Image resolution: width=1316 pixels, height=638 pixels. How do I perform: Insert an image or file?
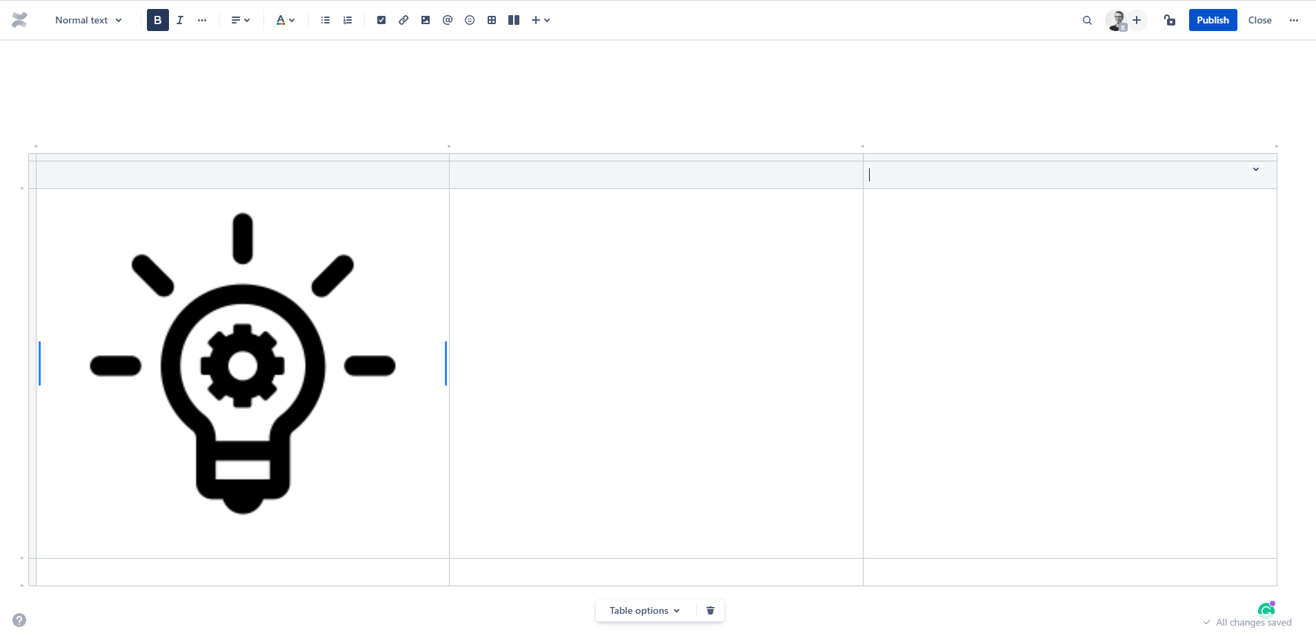click(x=426, y=20)
